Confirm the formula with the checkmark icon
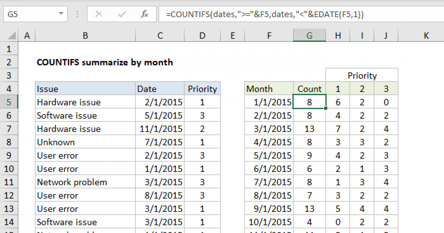444x233 pixels. click(x=121, y=14)
